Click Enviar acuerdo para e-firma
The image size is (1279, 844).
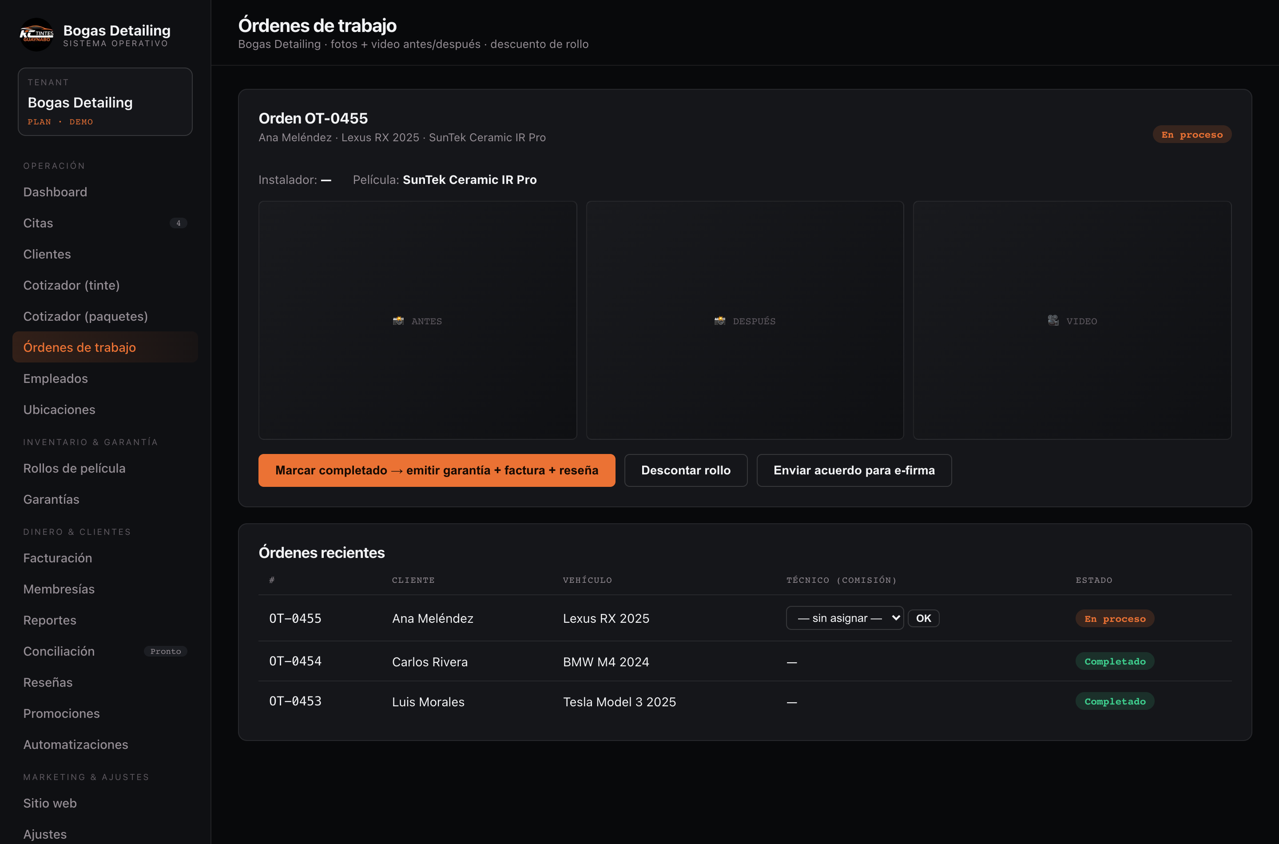pyautogui.click(x=854, y=470)
